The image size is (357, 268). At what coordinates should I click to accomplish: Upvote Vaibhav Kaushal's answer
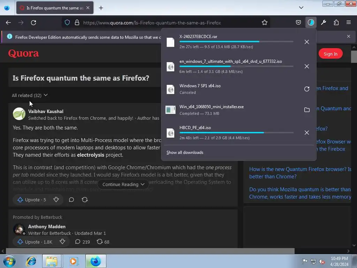coord(32,200)
